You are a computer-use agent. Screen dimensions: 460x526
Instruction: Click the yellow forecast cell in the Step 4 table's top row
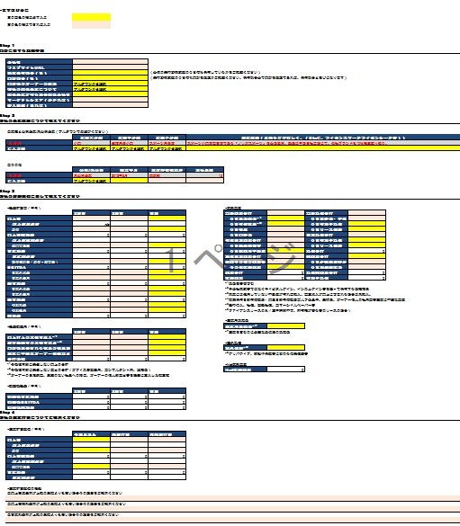tap(91, 439)
